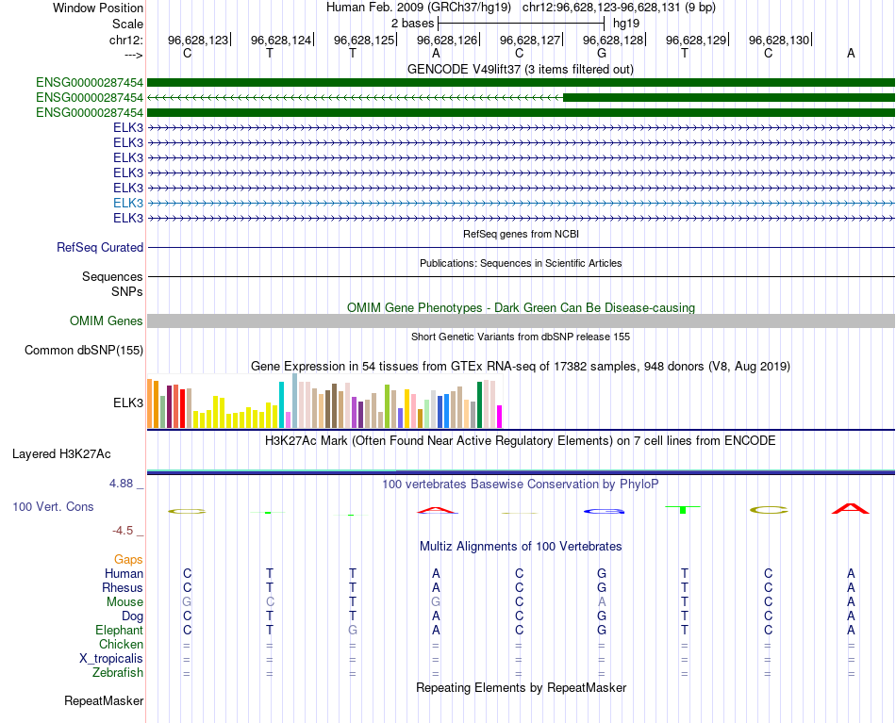Image resolution: width=896 pixels, height=723 pixels.
Task: Click the Mouse species label in Multiz
Action: [x=124, y=602]
